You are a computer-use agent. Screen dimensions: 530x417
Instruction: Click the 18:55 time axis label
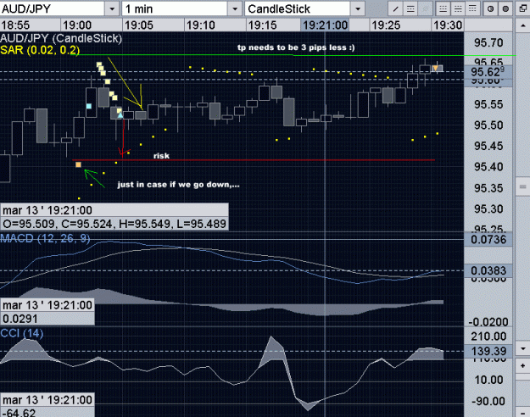tap(15, 25)
